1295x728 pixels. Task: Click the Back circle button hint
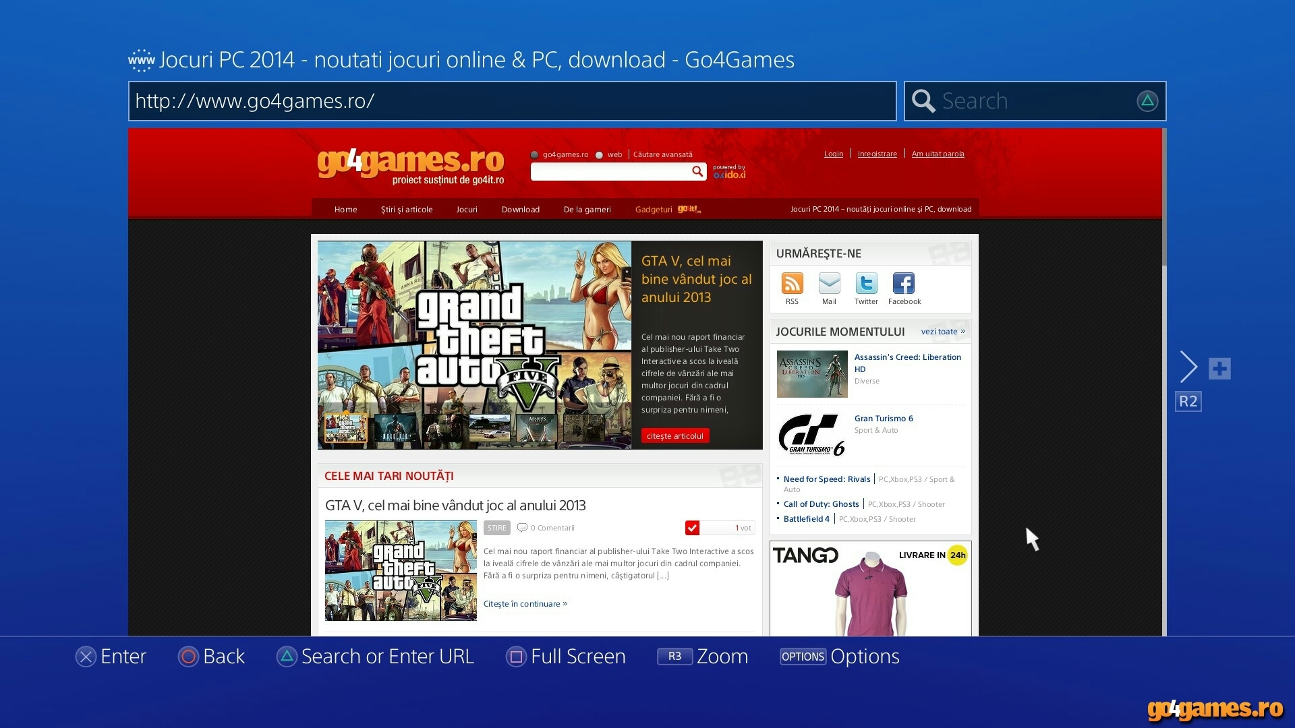tap(211, 657)
